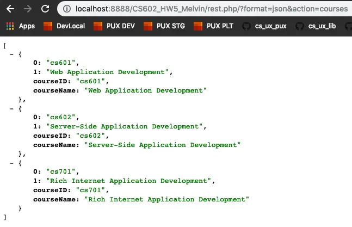The width and height of the screenshot is (352, 227).
Task: Click key 1 value "Server-Side Application Development"
Action: [x=125, y=126]
